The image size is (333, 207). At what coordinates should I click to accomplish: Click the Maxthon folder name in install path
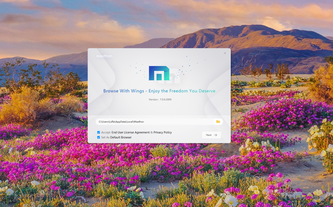click(139, 122)
